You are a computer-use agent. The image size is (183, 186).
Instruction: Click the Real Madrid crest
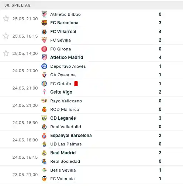[44, 153]
